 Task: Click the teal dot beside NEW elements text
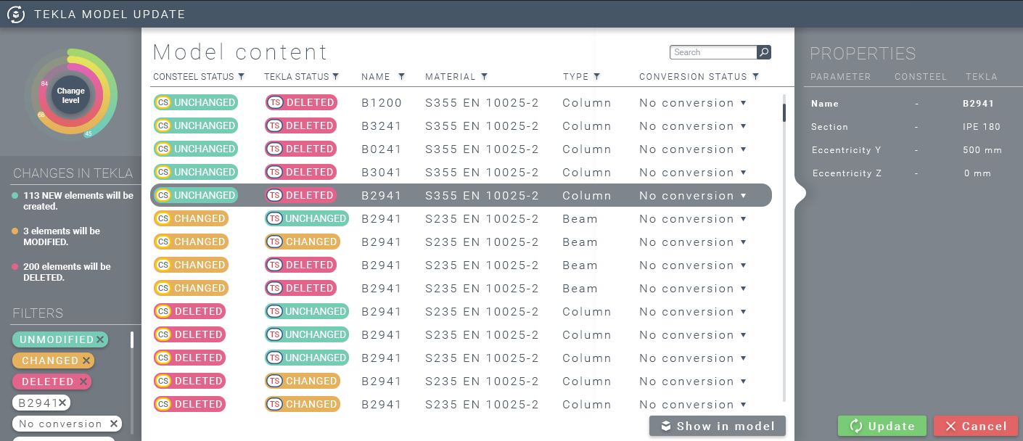(x=15, y=196)
